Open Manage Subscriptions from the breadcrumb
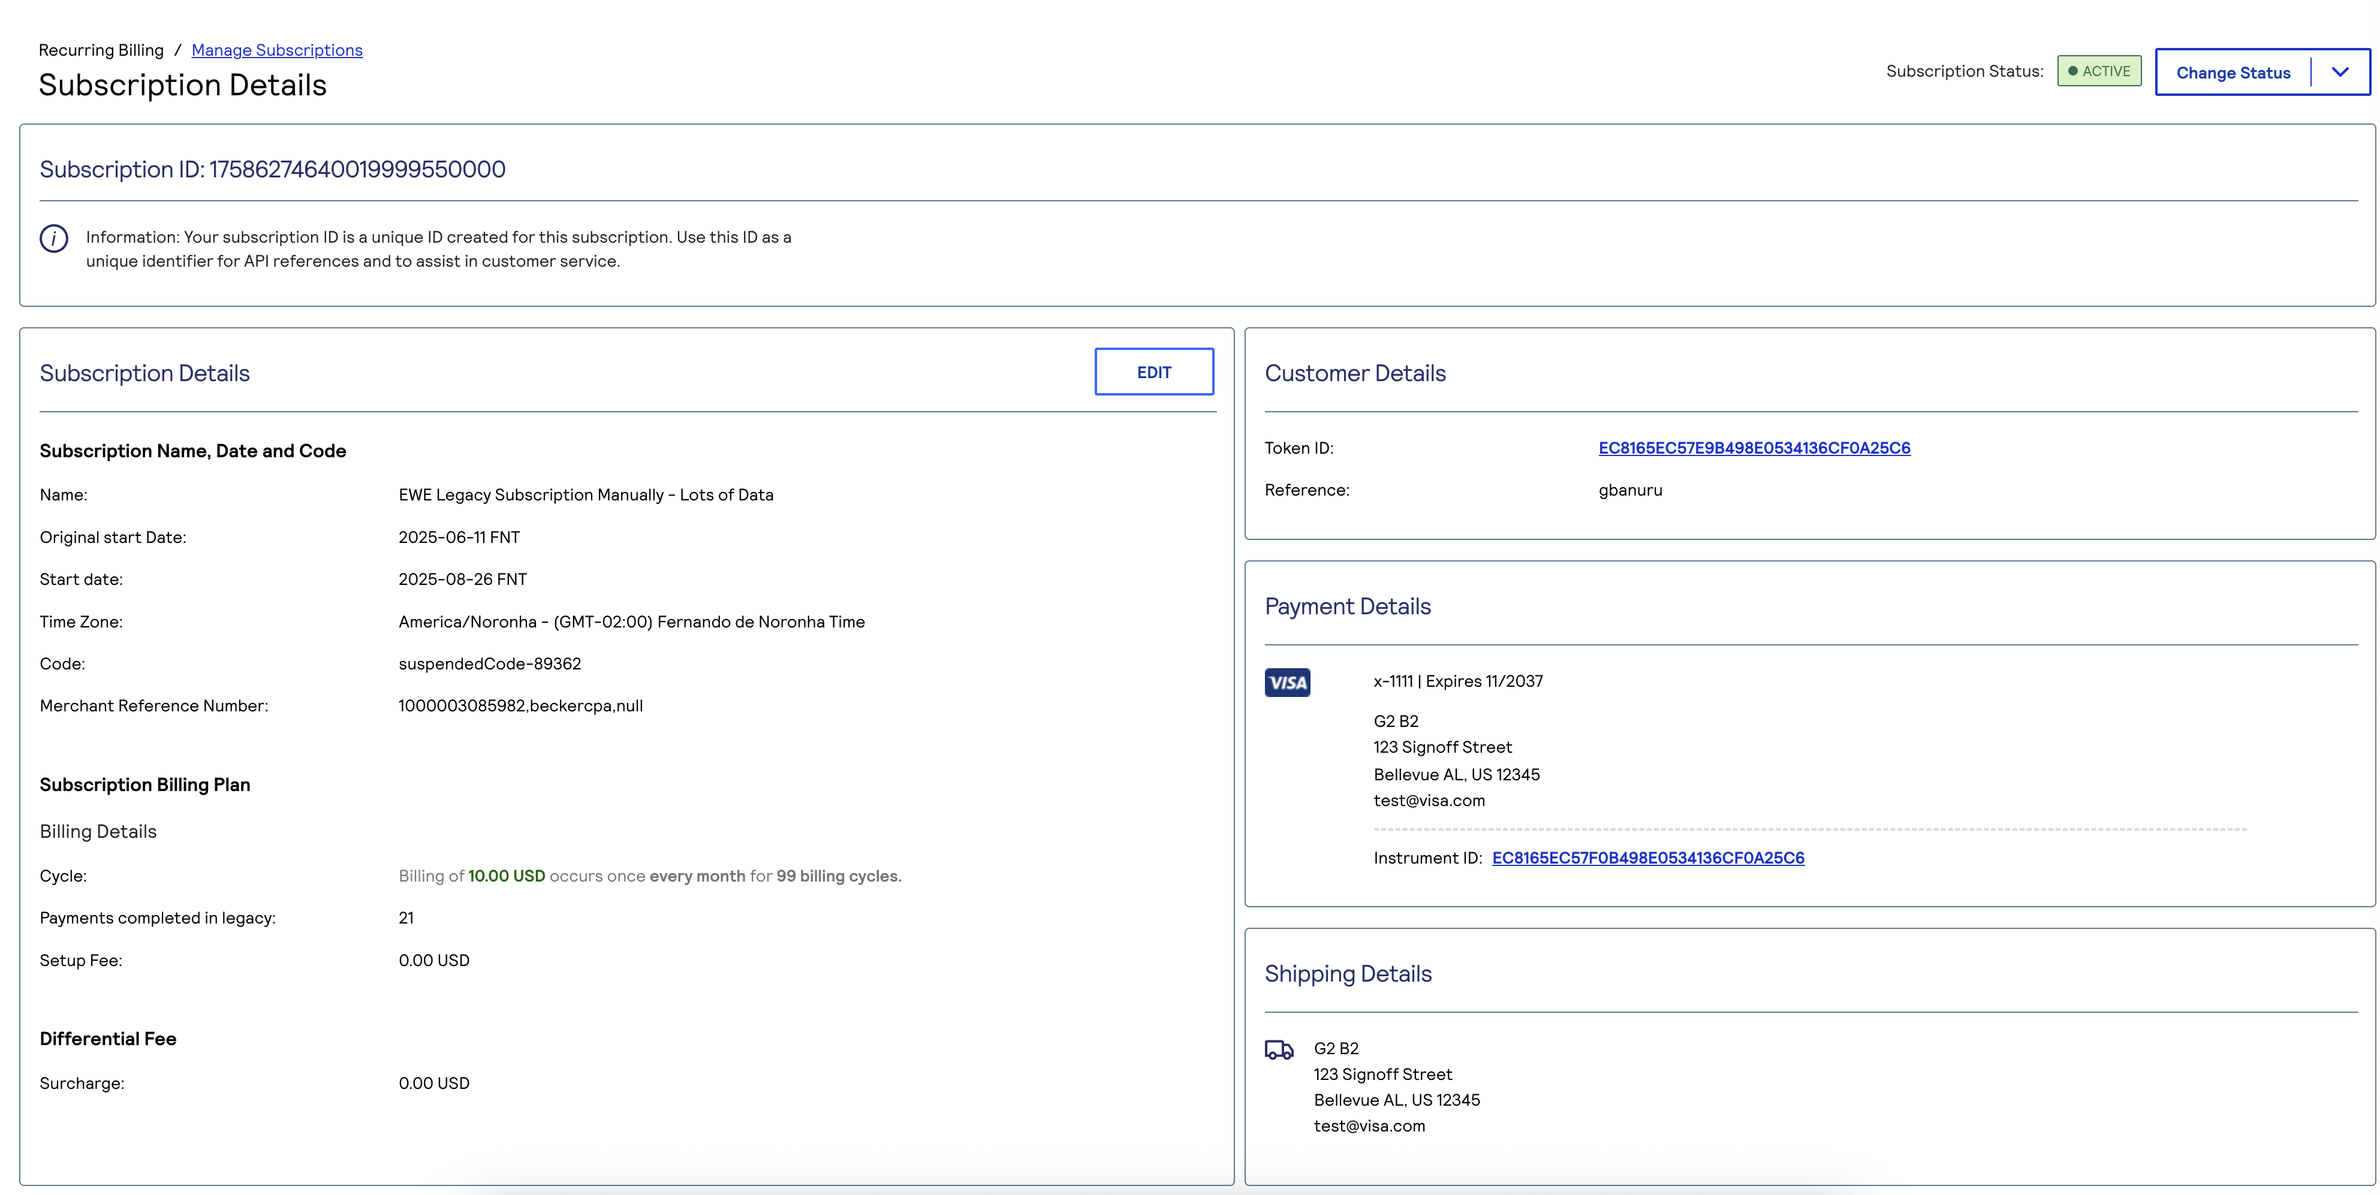 click(x=276, y=50)
